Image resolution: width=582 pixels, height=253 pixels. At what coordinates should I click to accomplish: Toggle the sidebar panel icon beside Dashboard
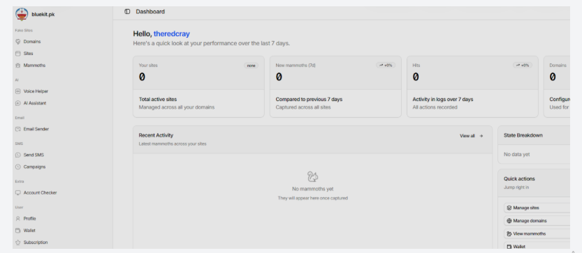tap(127, 11)
